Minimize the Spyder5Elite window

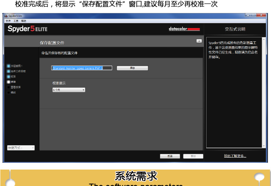pos(248,15)
